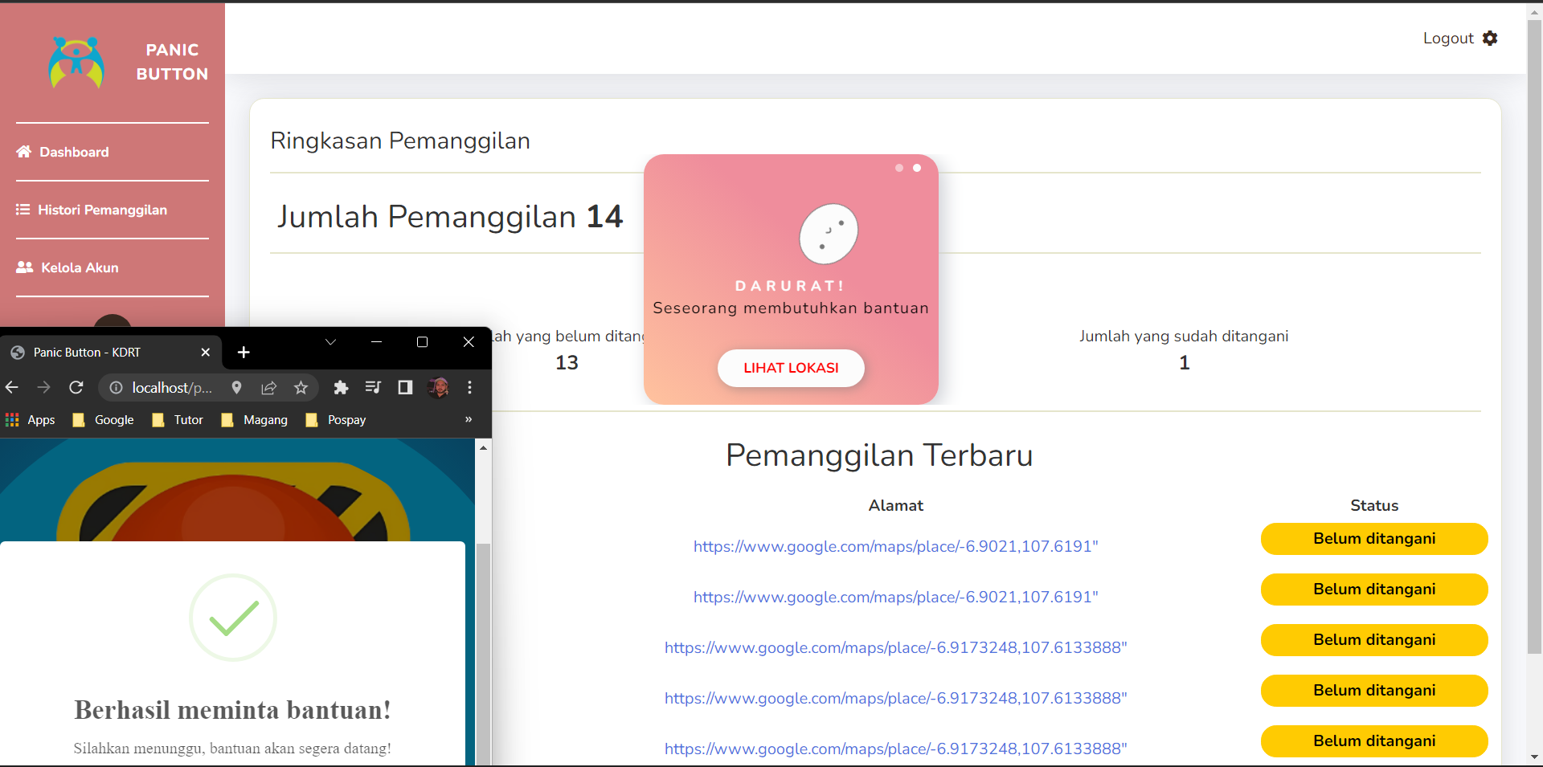Open first Google Maps address link

tap(895, 547)
